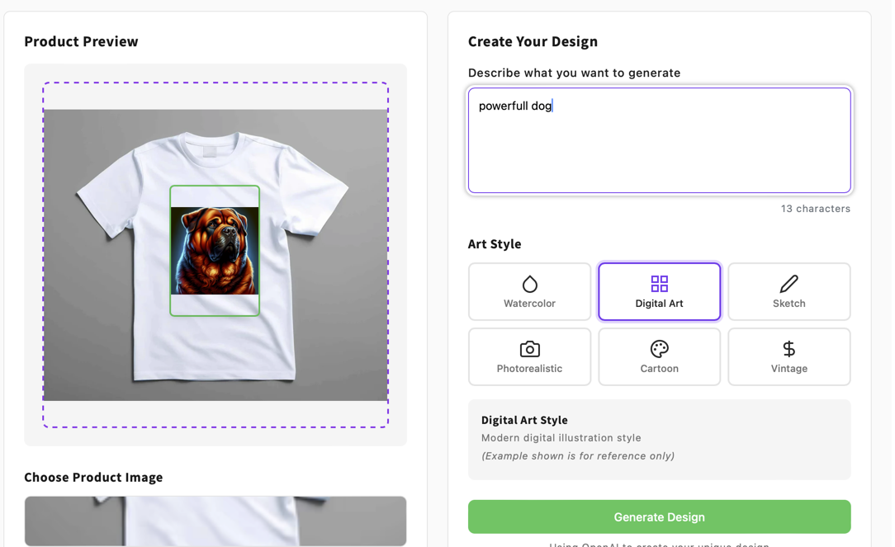The image size is (895, 547).
Task: Click the Digital Art grid icon
Action: [659, 282]
